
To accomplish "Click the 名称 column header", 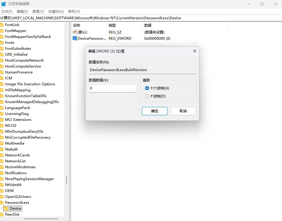I will 77,25.
